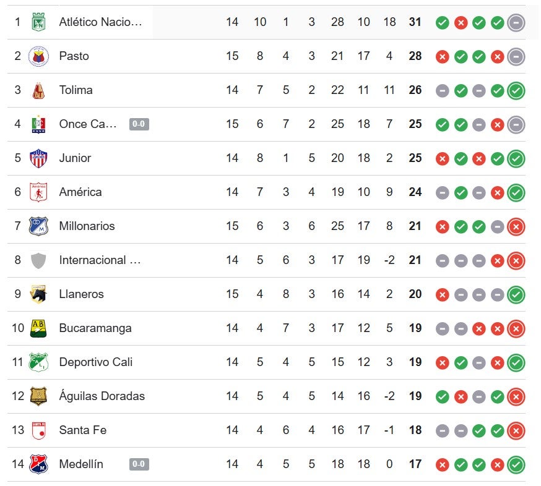Image resolution: width=541 pixels, height=486 pixels.
Task: Click Atlético Nacional's latest draw result icon
Action: click(516, 23)
